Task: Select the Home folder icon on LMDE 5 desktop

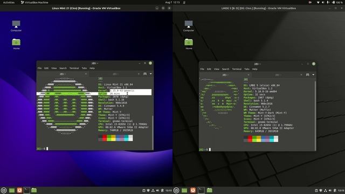Action: coord(189,44)
